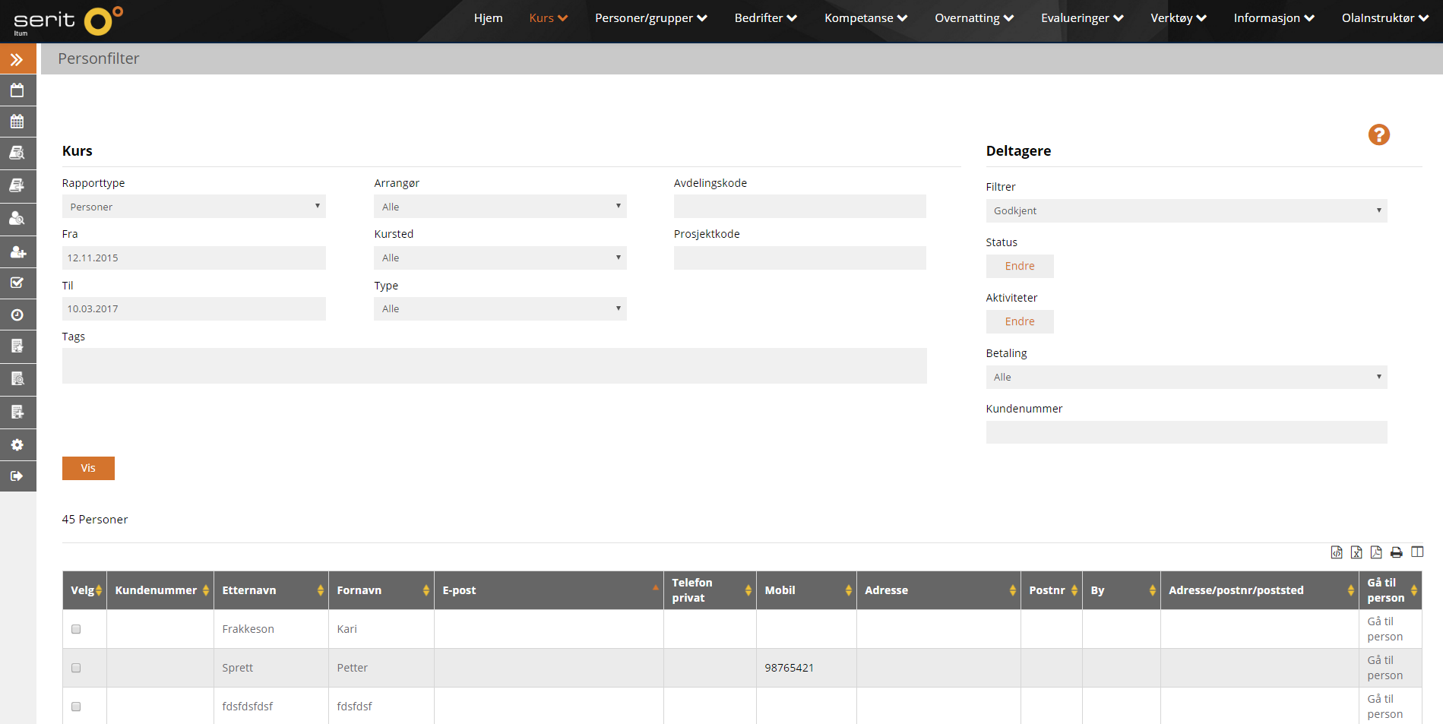Viewport: 1443px width, 724px height.
Task: Sort table by Mobil arrows
Action: click(x=849, y=590)
